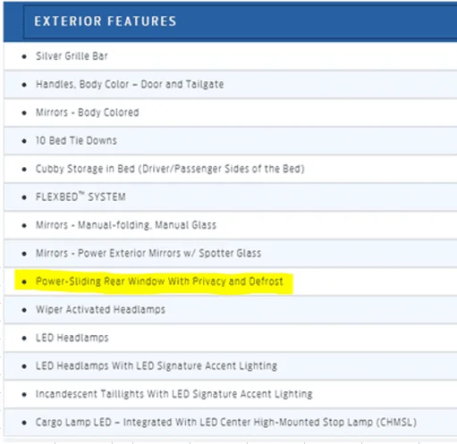Image resolution: width=457 pixels, height=444 pixels.
Task: Select highlighted Power-Sliding Rear Window item
Action: (x=159, y=281)
